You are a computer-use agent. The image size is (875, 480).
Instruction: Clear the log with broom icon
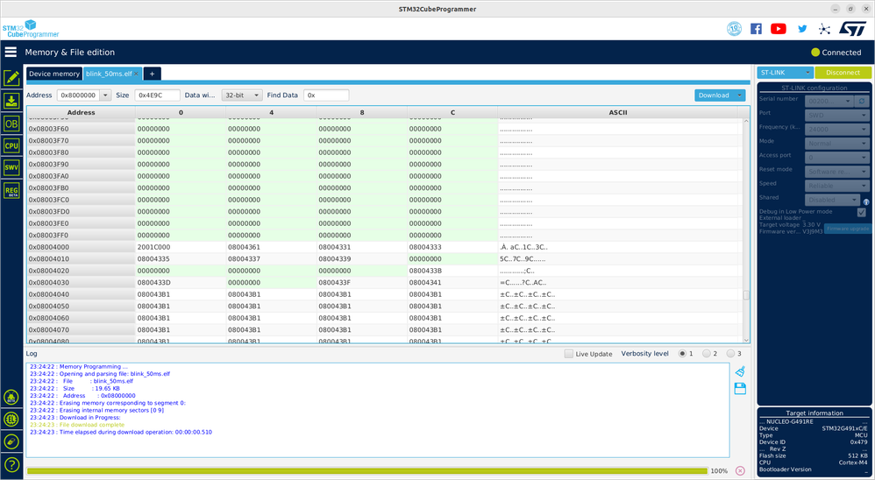click(741, 371)
